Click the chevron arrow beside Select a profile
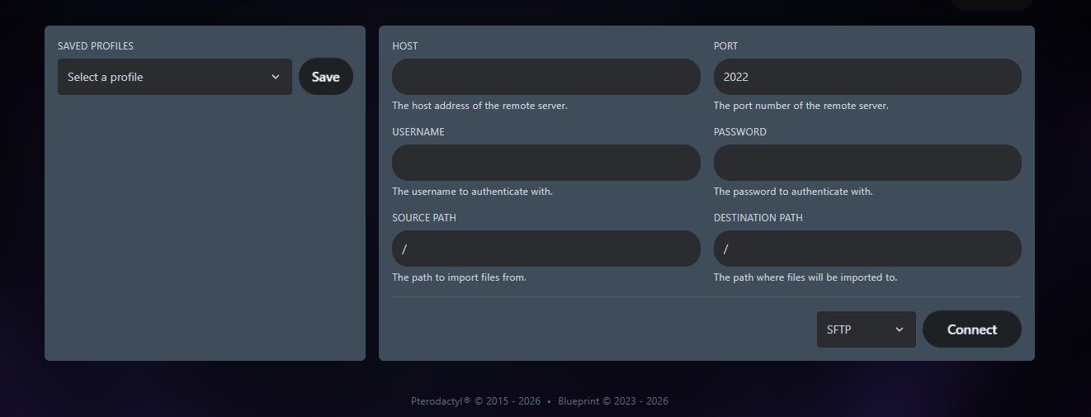The width and height of the screenshot is (1091, 417). tap(276, 77)
